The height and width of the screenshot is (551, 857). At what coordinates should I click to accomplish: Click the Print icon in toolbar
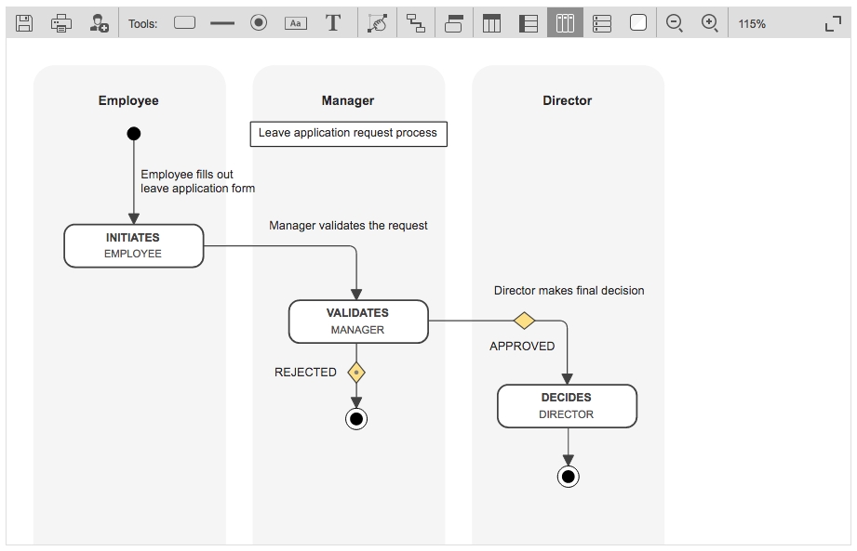tap(61, 23)
